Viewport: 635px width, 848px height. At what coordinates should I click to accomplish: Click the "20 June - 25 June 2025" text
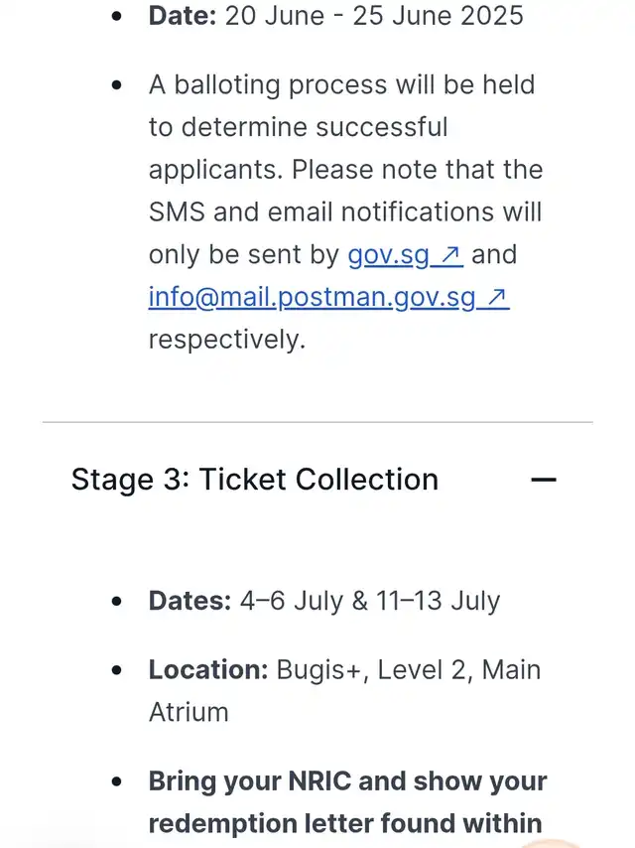coord(373,17)
